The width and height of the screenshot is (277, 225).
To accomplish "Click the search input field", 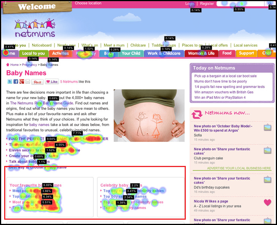I will [x=240, y=3].
